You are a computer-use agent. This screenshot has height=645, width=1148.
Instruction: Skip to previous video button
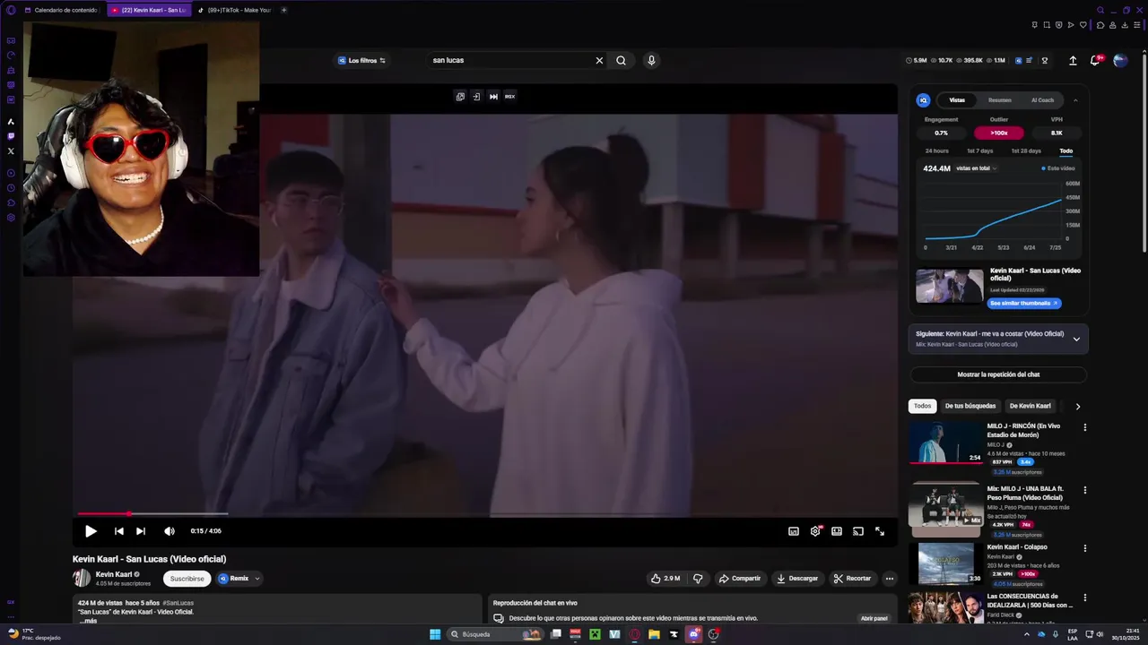pos(118,531)
